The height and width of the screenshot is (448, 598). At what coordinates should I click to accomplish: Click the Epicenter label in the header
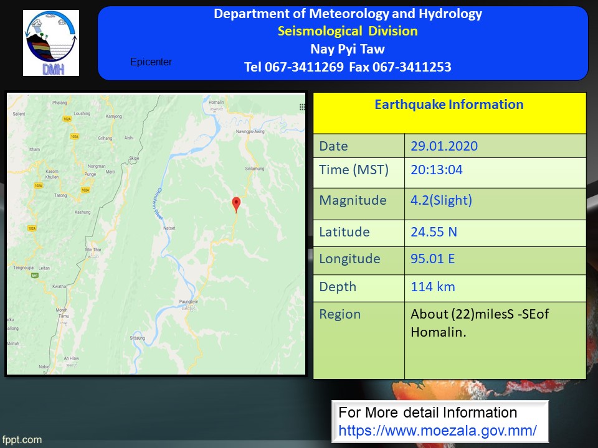(151, 62)
